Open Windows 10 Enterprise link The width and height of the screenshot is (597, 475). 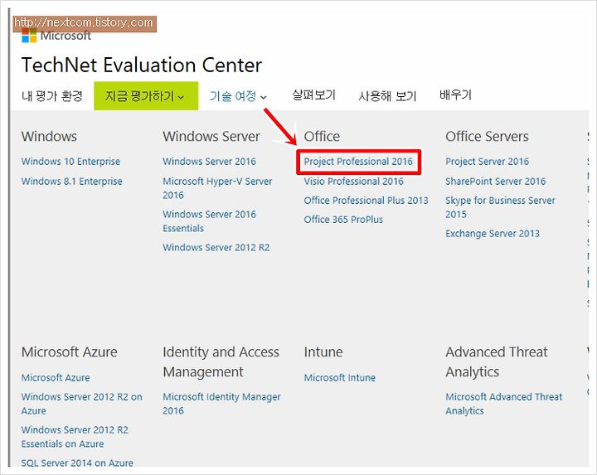pos(70,162)
